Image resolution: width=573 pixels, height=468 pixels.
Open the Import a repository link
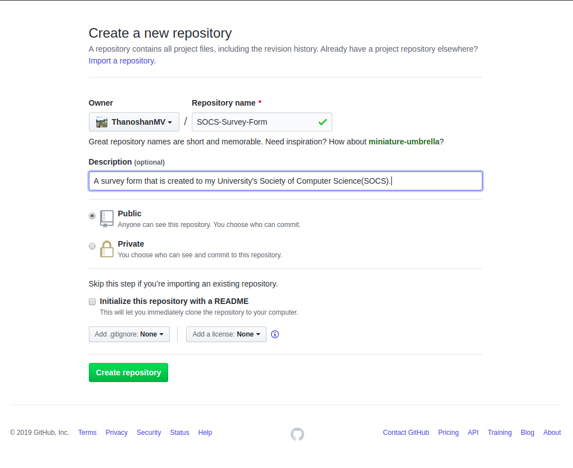tap(121, 61)
